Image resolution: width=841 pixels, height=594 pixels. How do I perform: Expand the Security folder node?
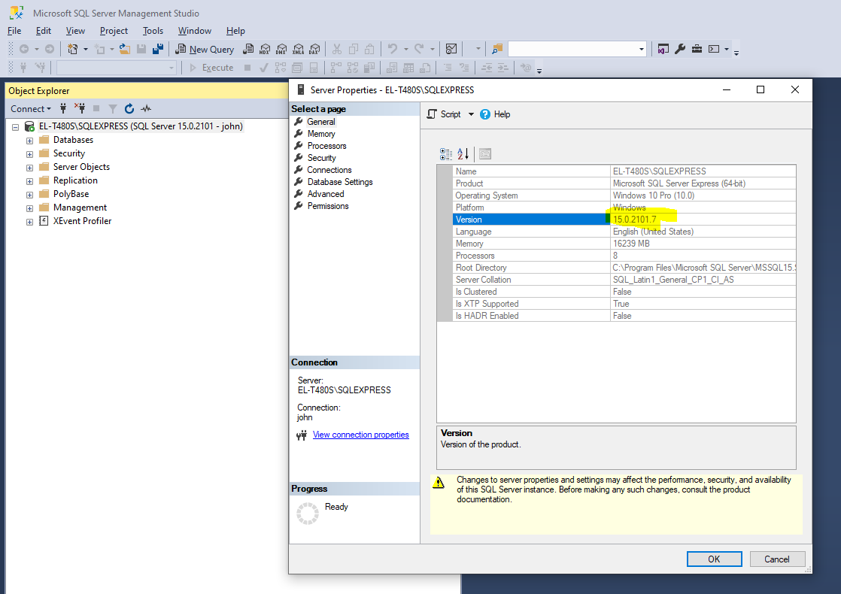(x=29, y=154)
